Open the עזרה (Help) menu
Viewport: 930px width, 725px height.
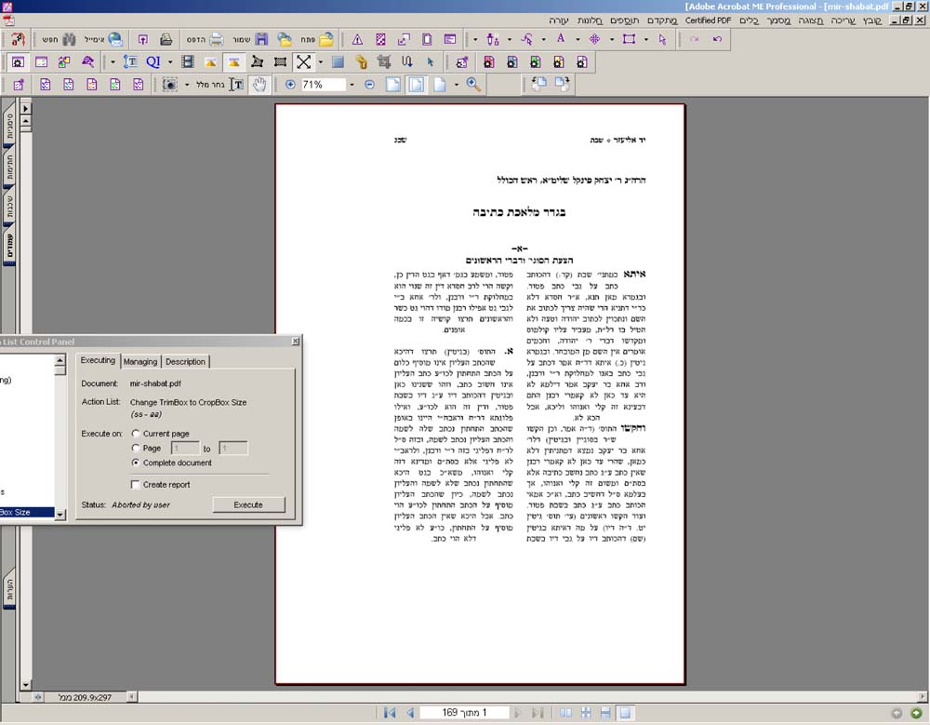tap(559, 20)
